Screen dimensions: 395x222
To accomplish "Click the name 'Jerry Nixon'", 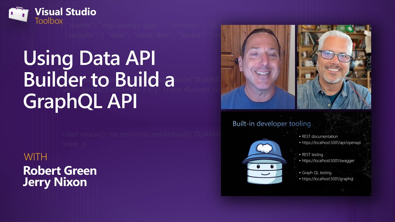I will point(55,182).
